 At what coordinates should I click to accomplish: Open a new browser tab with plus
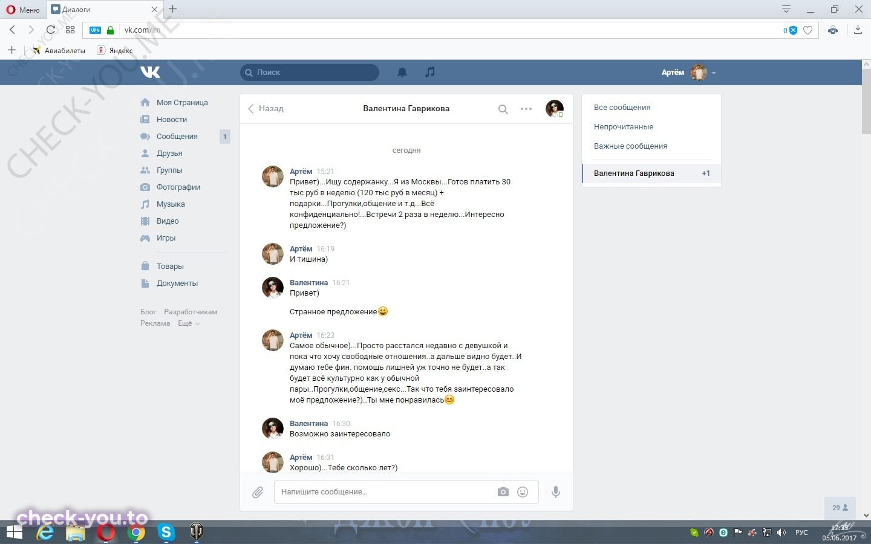173,9
